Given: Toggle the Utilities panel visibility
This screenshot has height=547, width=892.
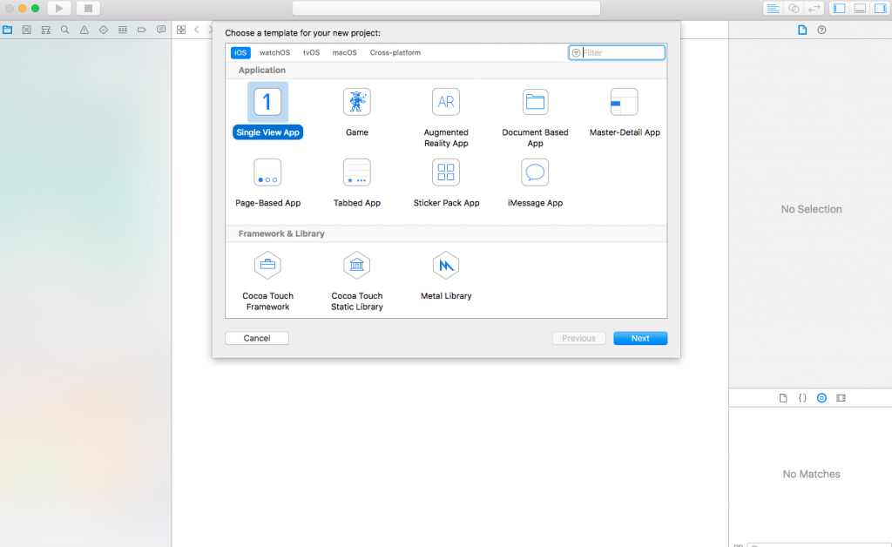Looking at the screenshot, I should [881, 9].
